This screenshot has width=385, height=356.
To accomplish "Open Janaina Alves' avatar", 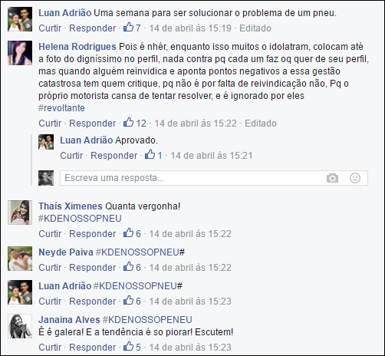I will 20,326.
